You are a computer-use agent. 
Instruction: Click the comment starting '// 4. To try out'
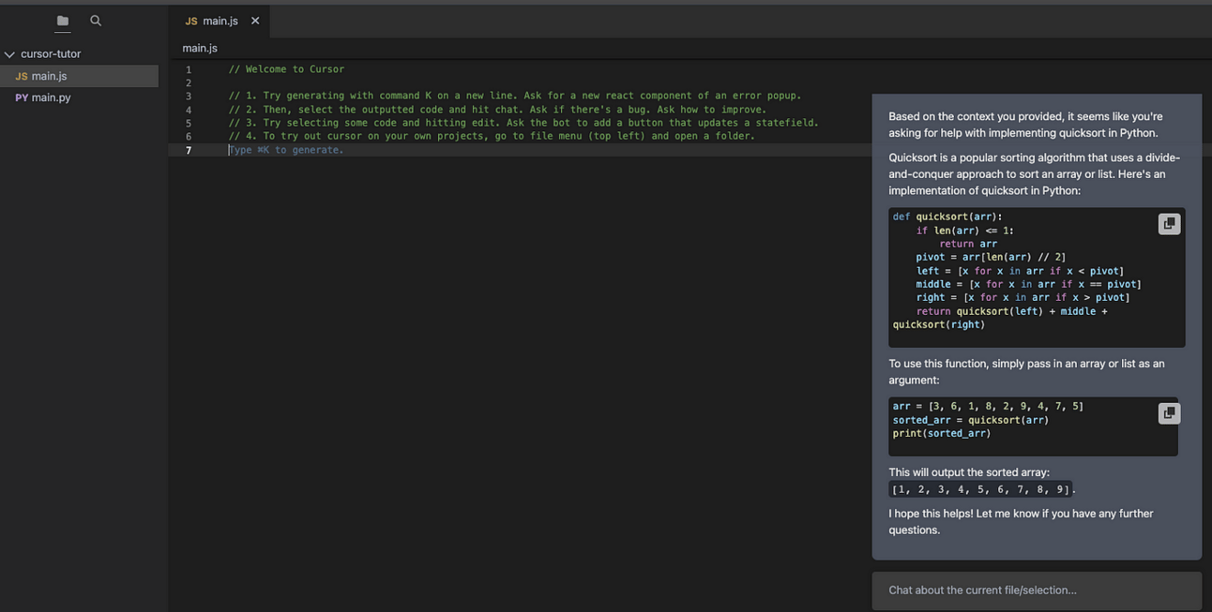[x=492, y=136]
